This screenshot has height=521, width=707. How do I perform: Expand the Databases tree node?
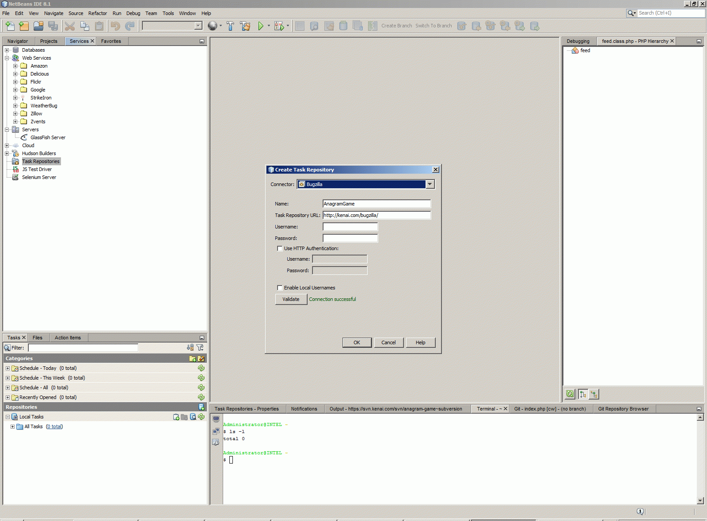coord(7,50)
